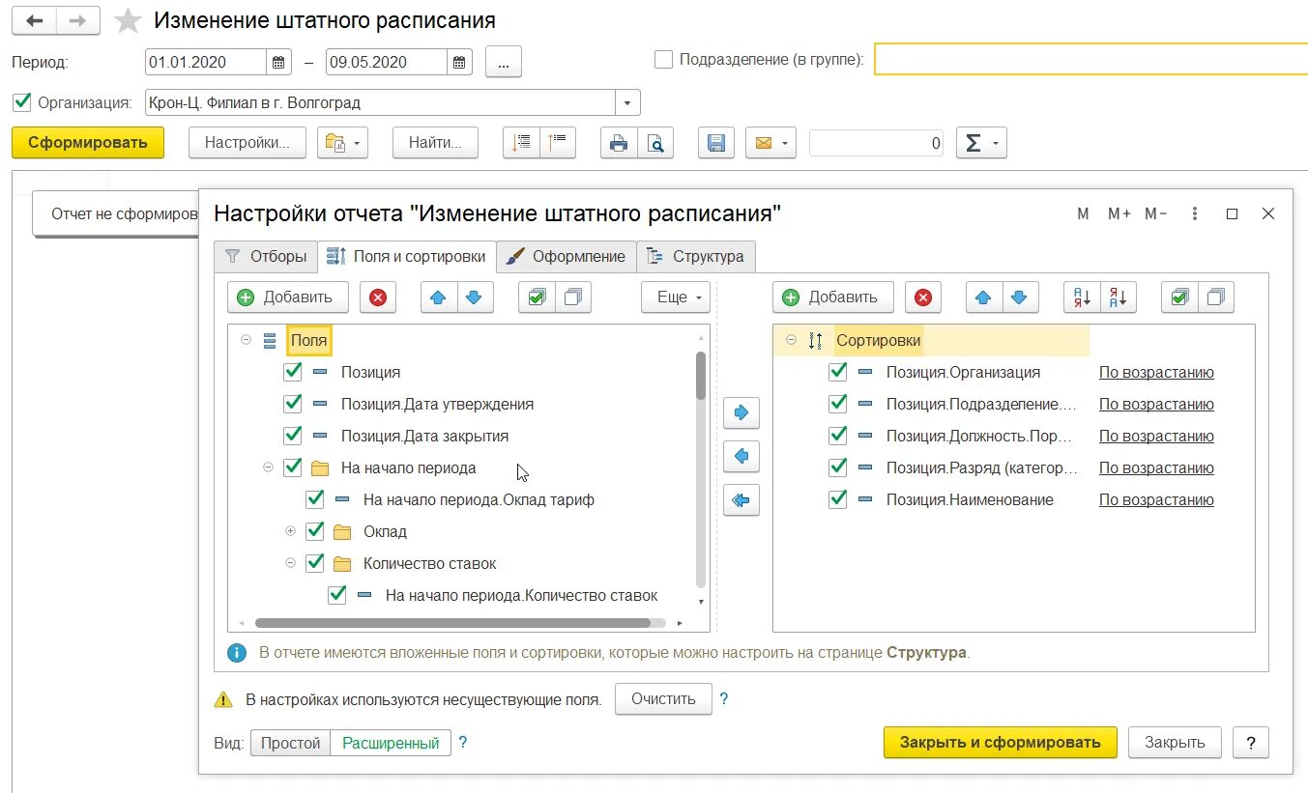Save report with floppy disk icon
This screenshot has height=793, width=1308.
pyautogui.click(x=716, y=143)
